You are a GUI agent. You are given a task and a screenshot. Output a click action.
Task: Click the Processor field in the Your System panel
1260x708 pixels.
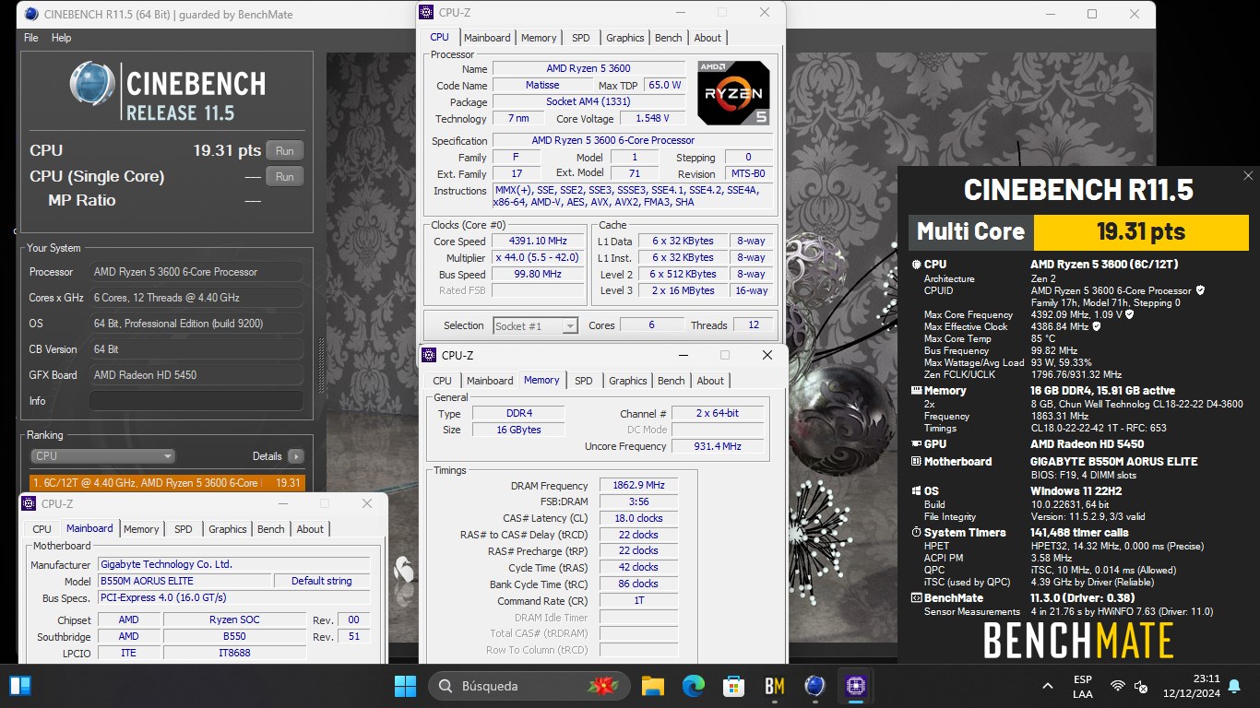[x=196, y=272]
